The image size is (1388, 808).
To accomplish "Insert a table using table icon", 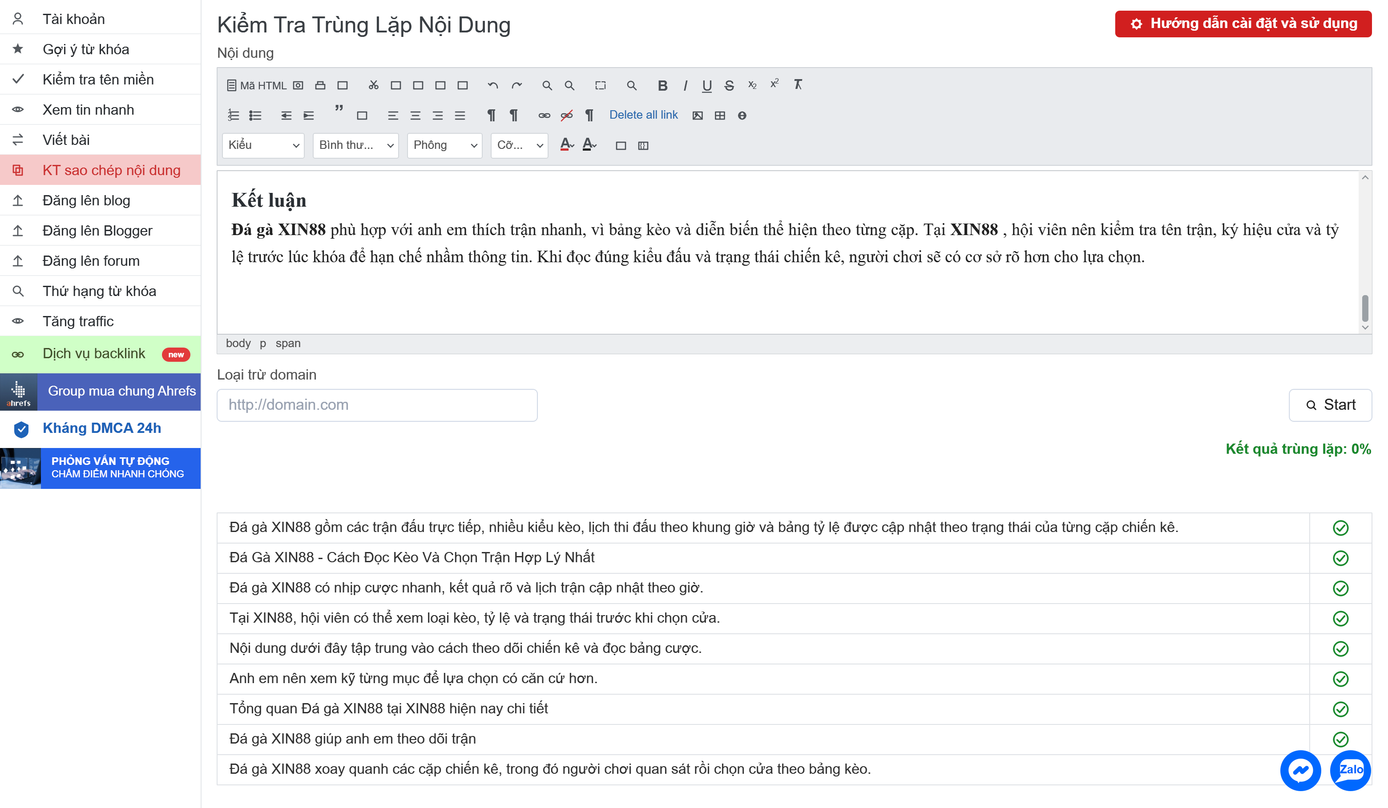I will (720, 115).
